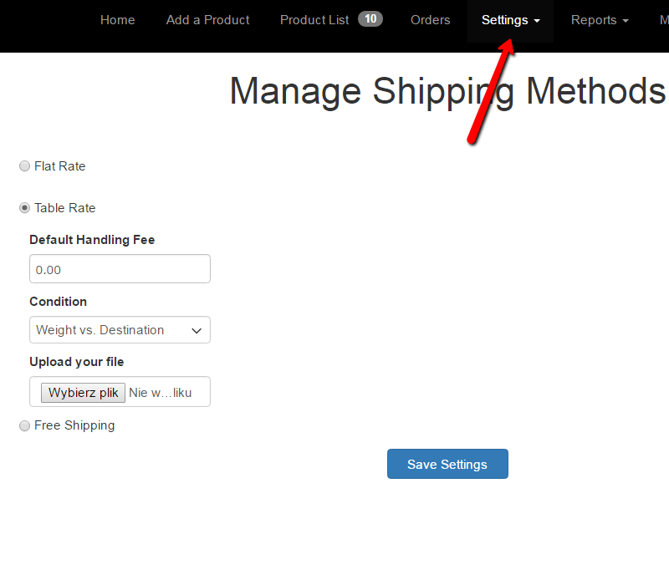Click the Free Shipping label text
Viewport: 669px width, 585px height.
[x=74, y=425]
